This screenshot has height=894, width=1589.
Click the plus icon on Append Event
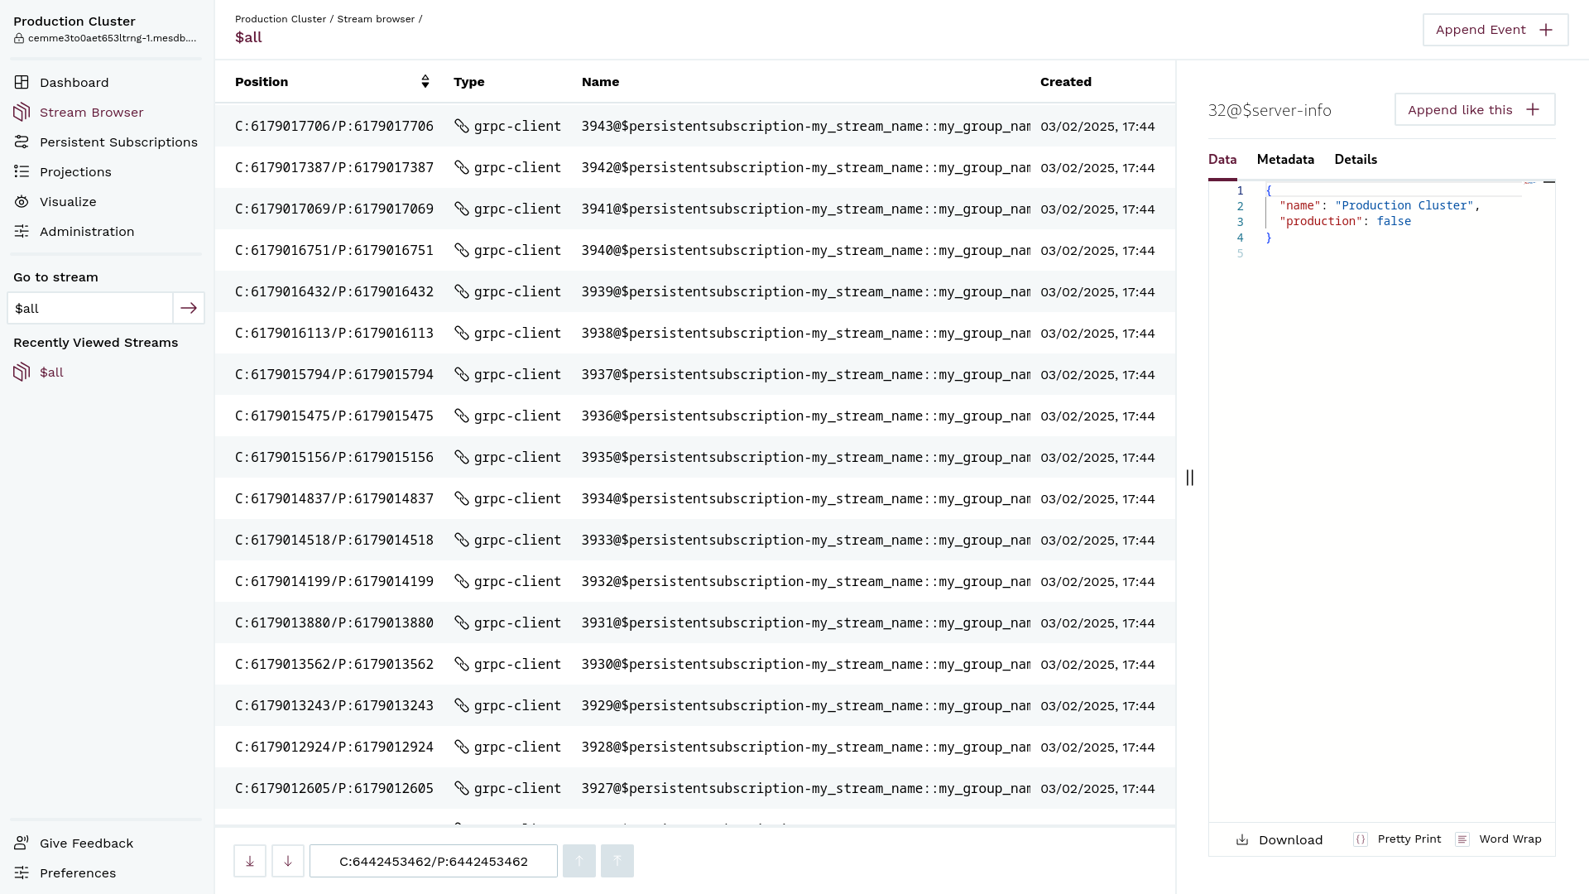[1546, 30]
